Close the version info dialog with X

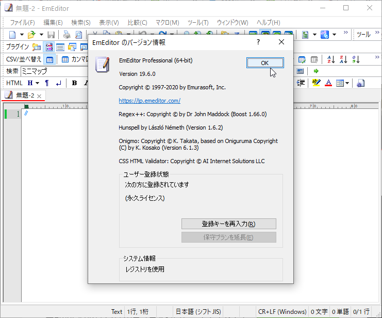click(281, 42)
